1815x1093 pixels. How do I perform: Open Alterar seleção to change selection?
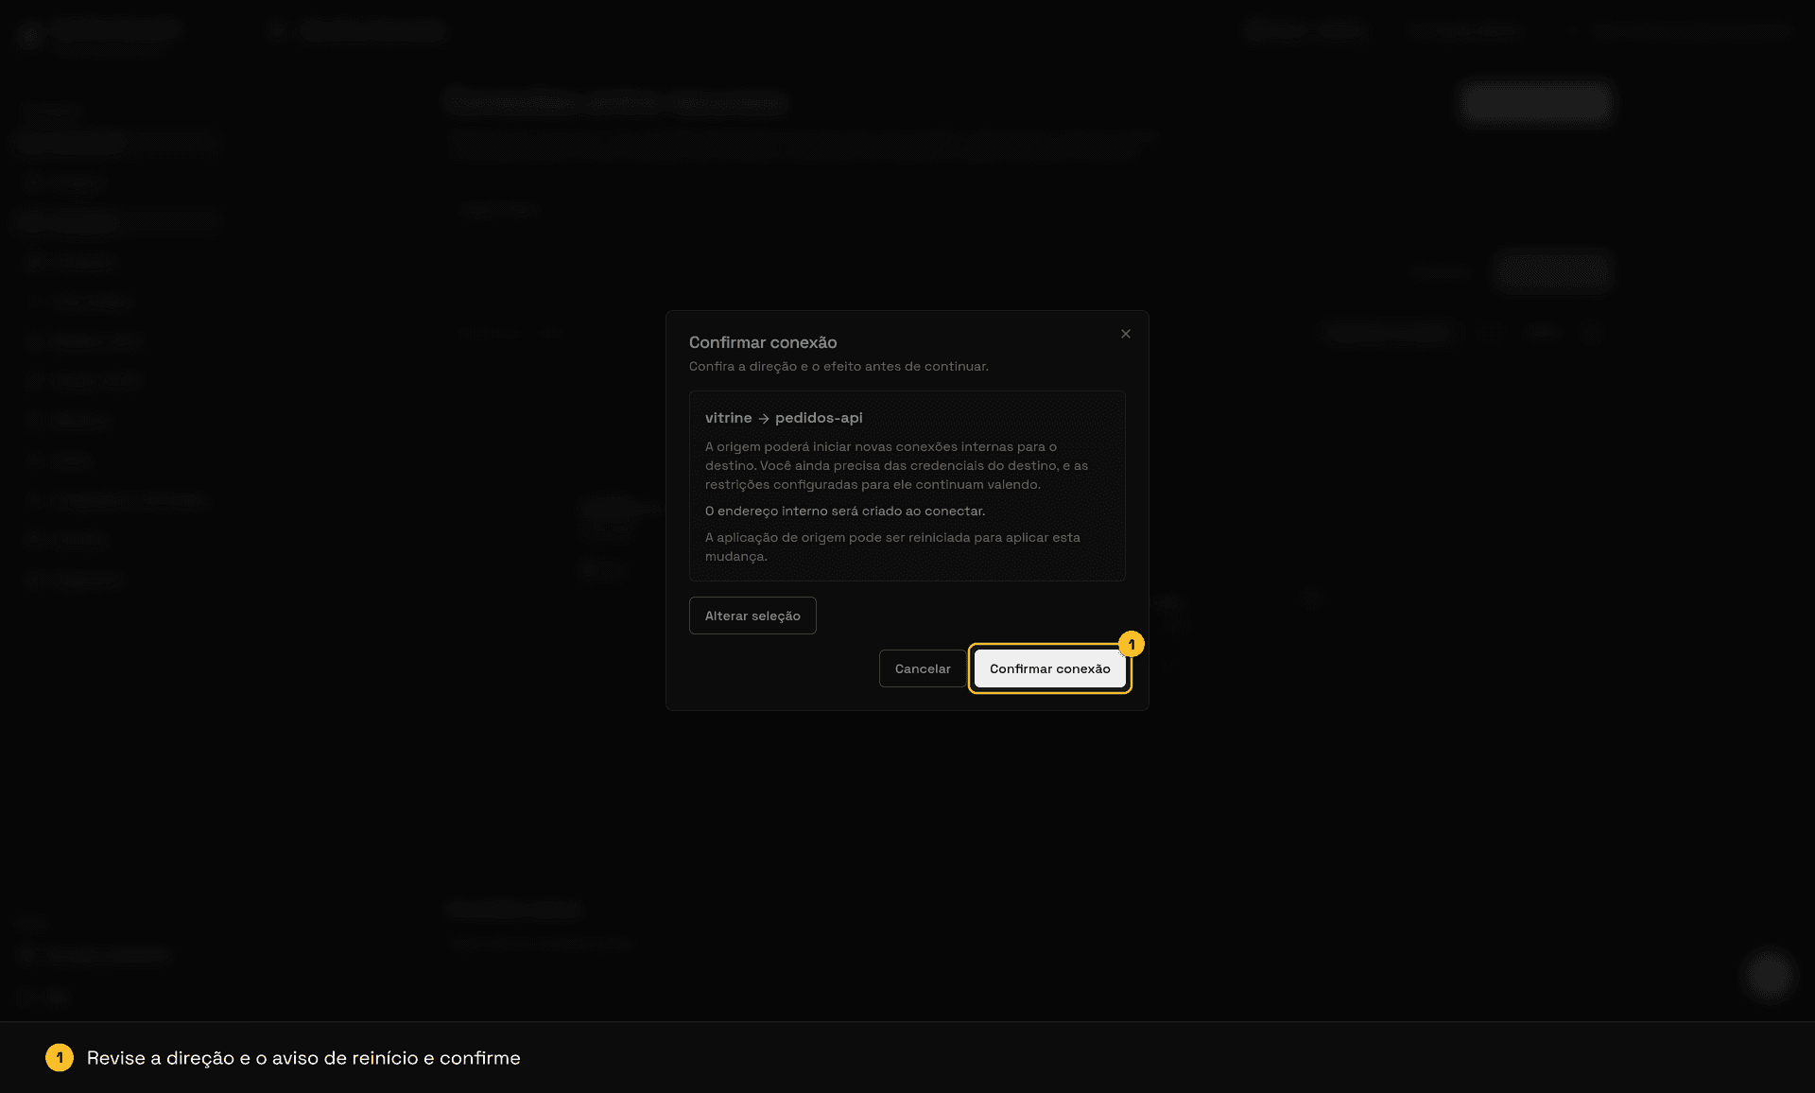pyautogui.click(x=752, y=616)
